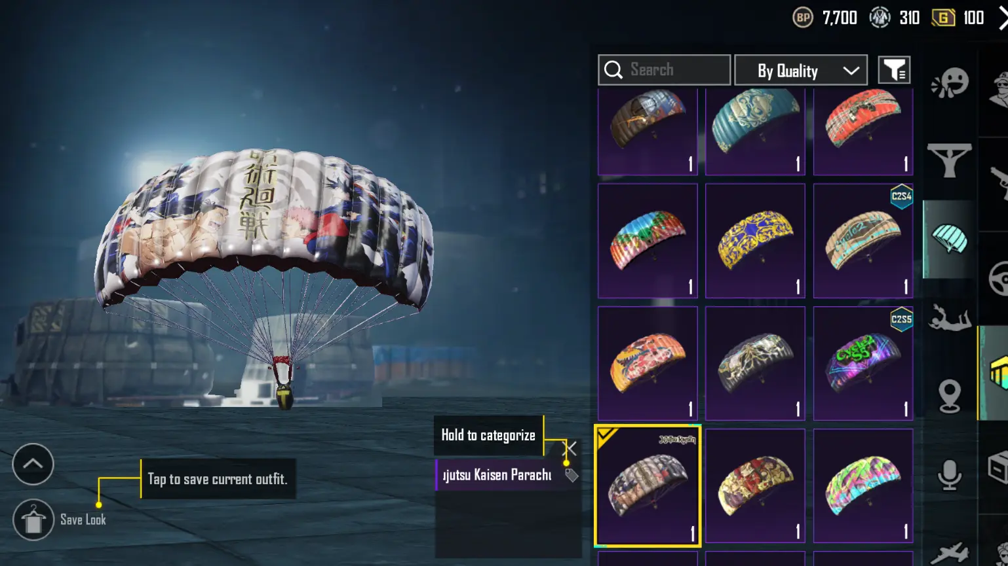Select the vehicle steering wheel category icon

(x=998, y=279)
